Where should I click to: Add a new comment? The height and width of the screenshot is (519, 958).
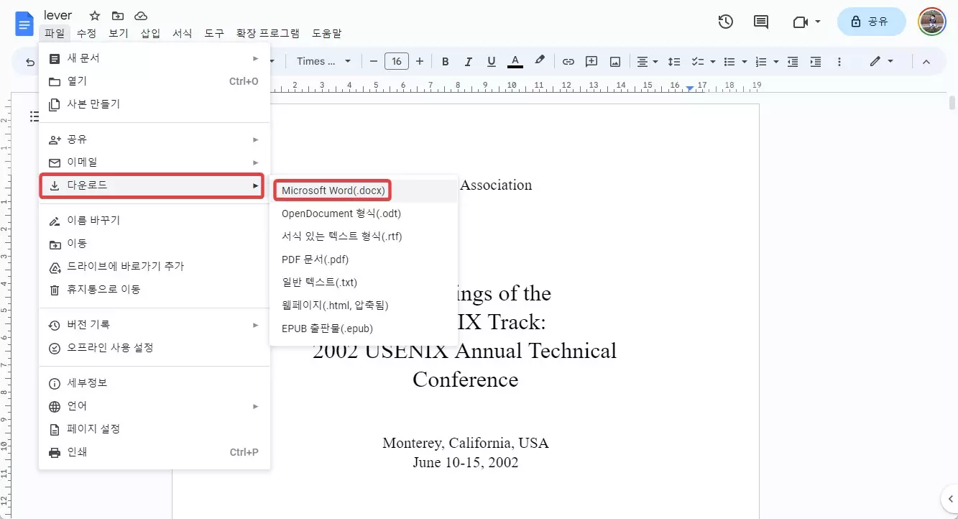tap(591, 61)
